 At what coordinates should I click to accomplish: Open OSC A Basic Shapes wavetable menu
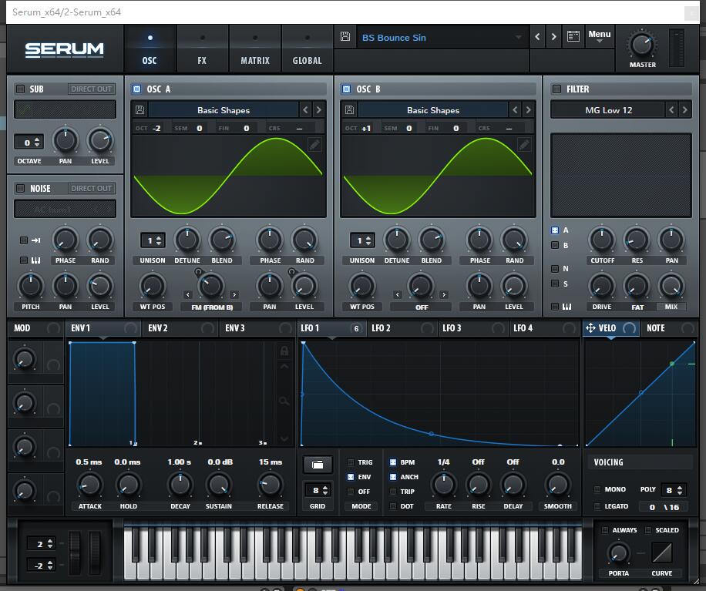click(x=223, y=110)
